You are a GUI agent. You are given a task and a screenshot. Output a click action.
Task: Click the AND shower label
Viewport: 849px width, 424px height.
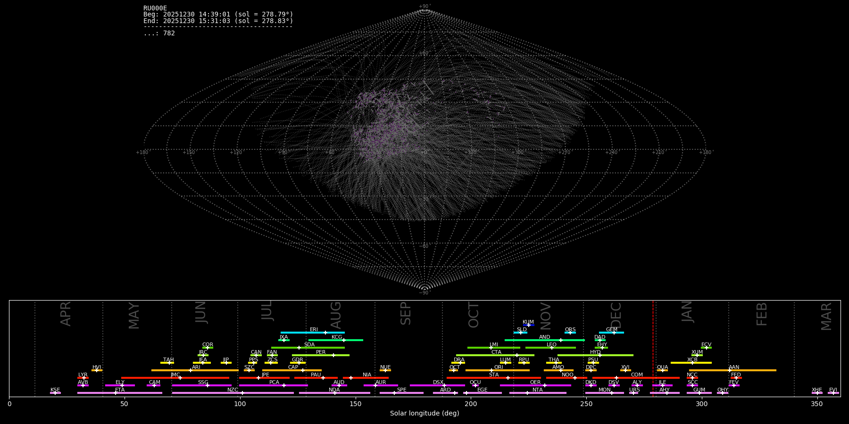[545, 337]
